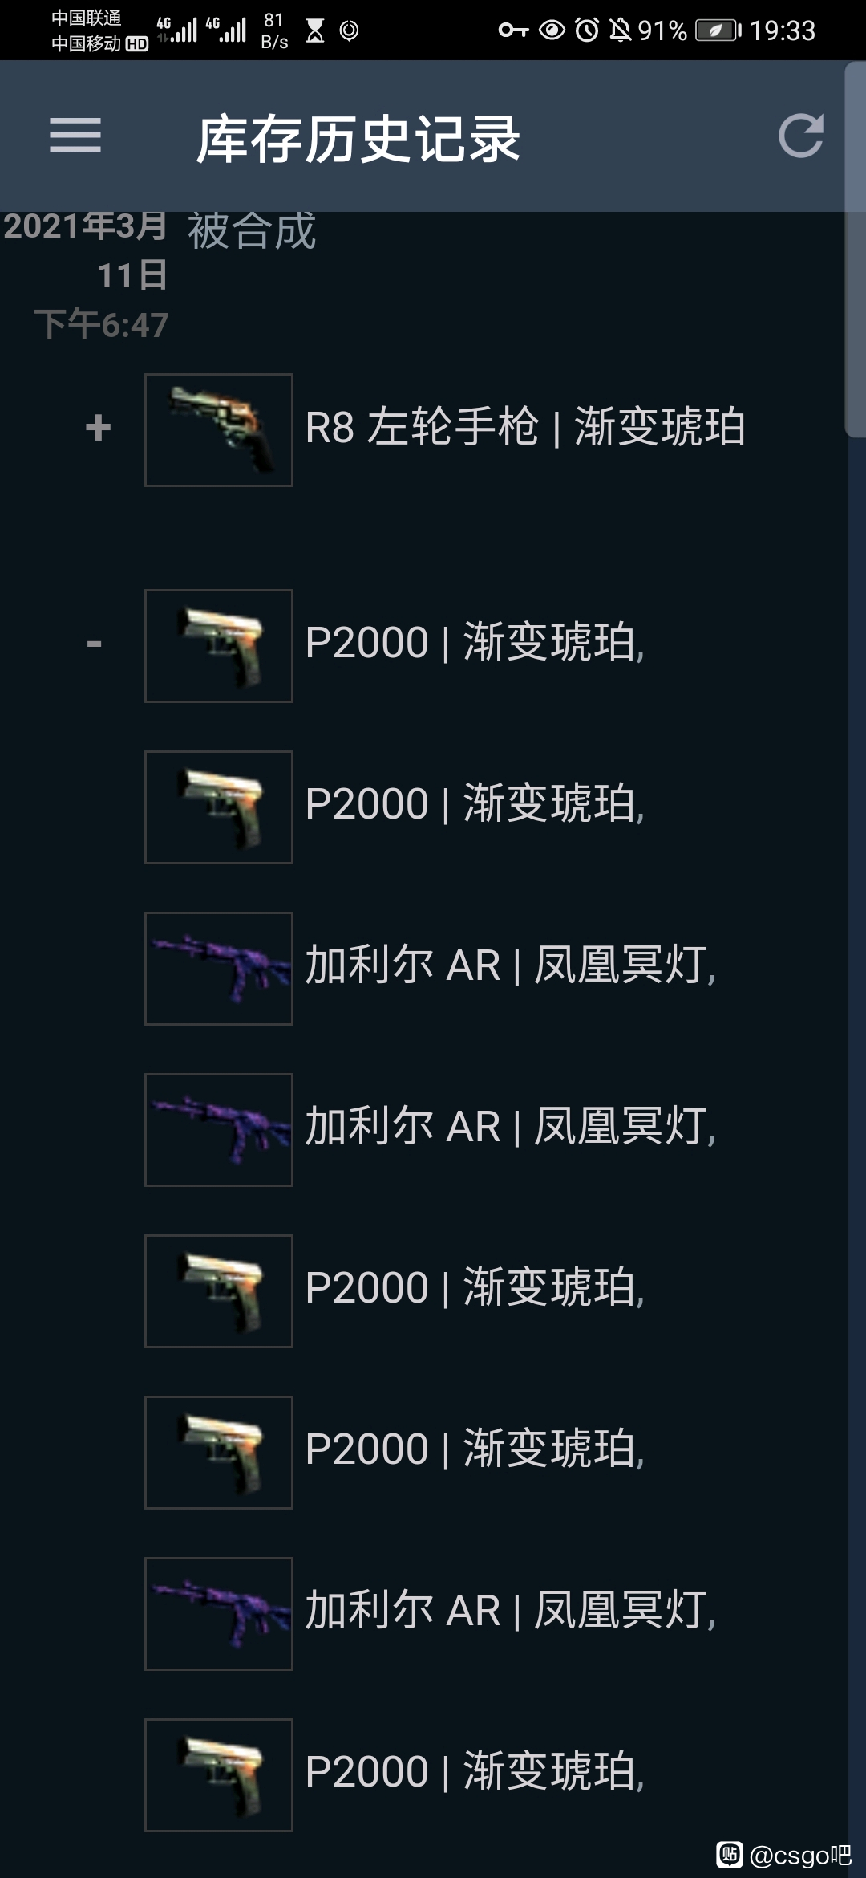Select the fourth P2000 | 渐变琥珀 text

tap(475, 1449)
